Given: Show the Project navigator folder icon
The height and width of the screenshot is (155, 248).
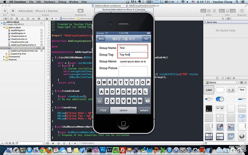Looking at the screenshot, I should tap(6, 19).
